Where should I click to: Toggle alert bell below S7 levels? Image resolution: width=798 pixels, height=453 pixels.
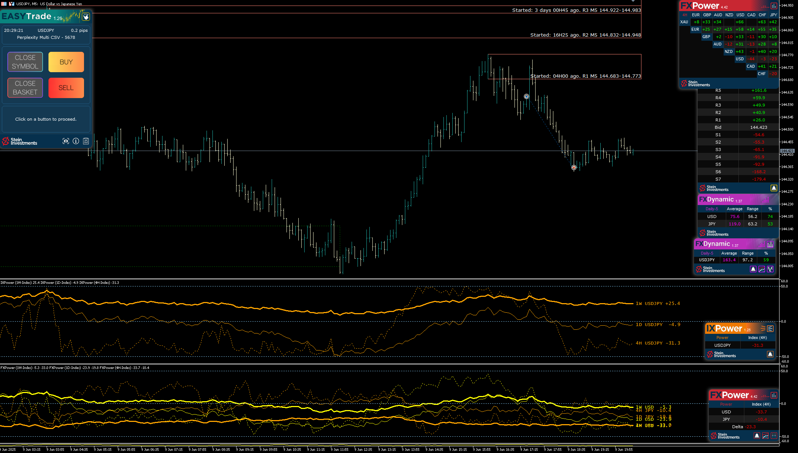774,188
